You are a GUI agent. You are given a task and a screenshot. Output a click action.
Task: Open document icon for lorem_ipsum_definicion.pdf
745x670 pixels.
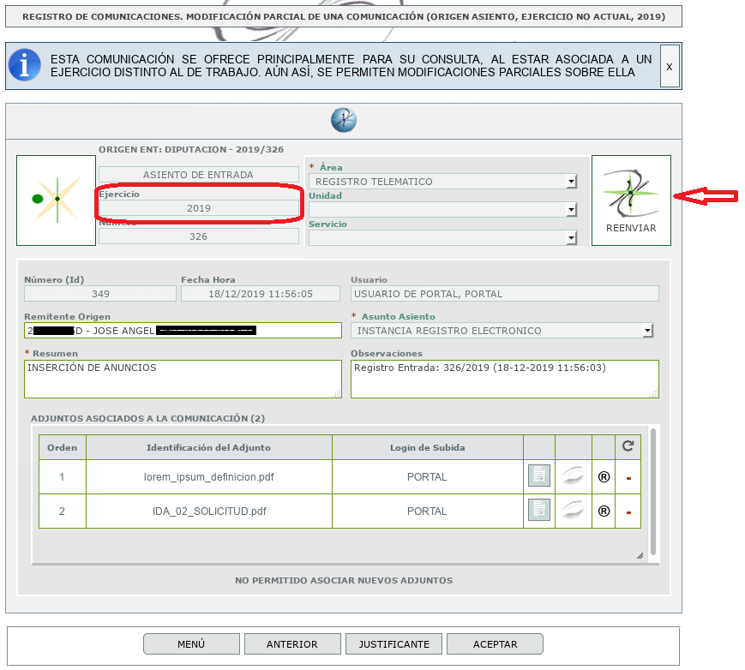[539, 476]
